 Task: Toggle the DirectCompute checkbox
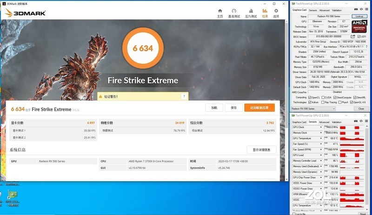tap(335, 97)
